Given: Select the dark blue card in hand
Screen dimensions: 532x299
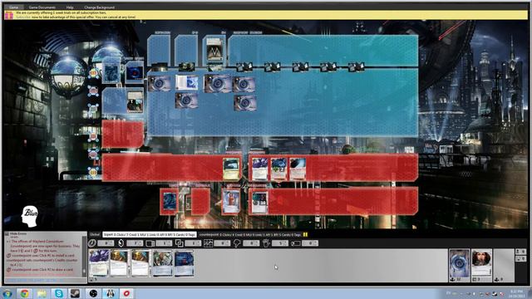Looking at the screenshot, I should pos(185,263).
